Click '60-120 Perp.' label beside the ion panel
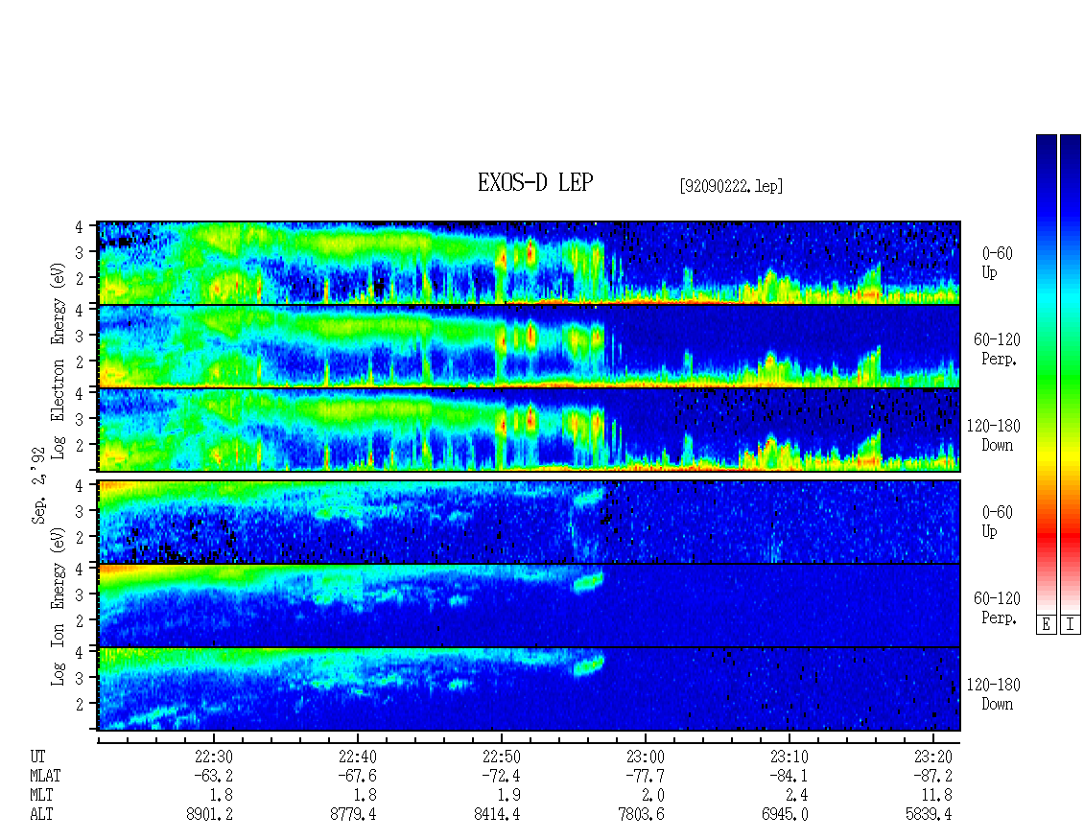The height and width of the screenshot is (839, 1084). pyautogui.click(x=997, y=608)
